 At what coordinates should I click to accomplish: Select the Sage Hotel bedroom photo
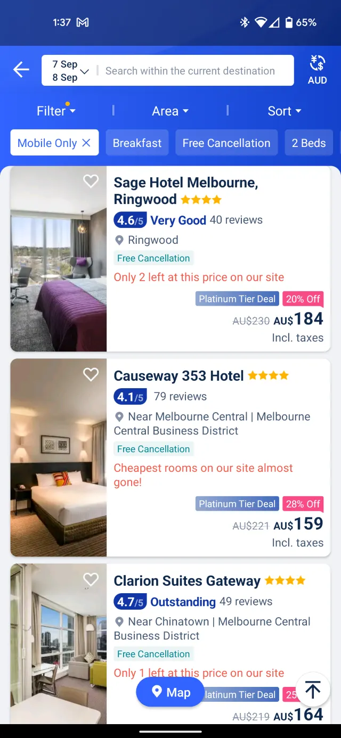tap(59, 259)
